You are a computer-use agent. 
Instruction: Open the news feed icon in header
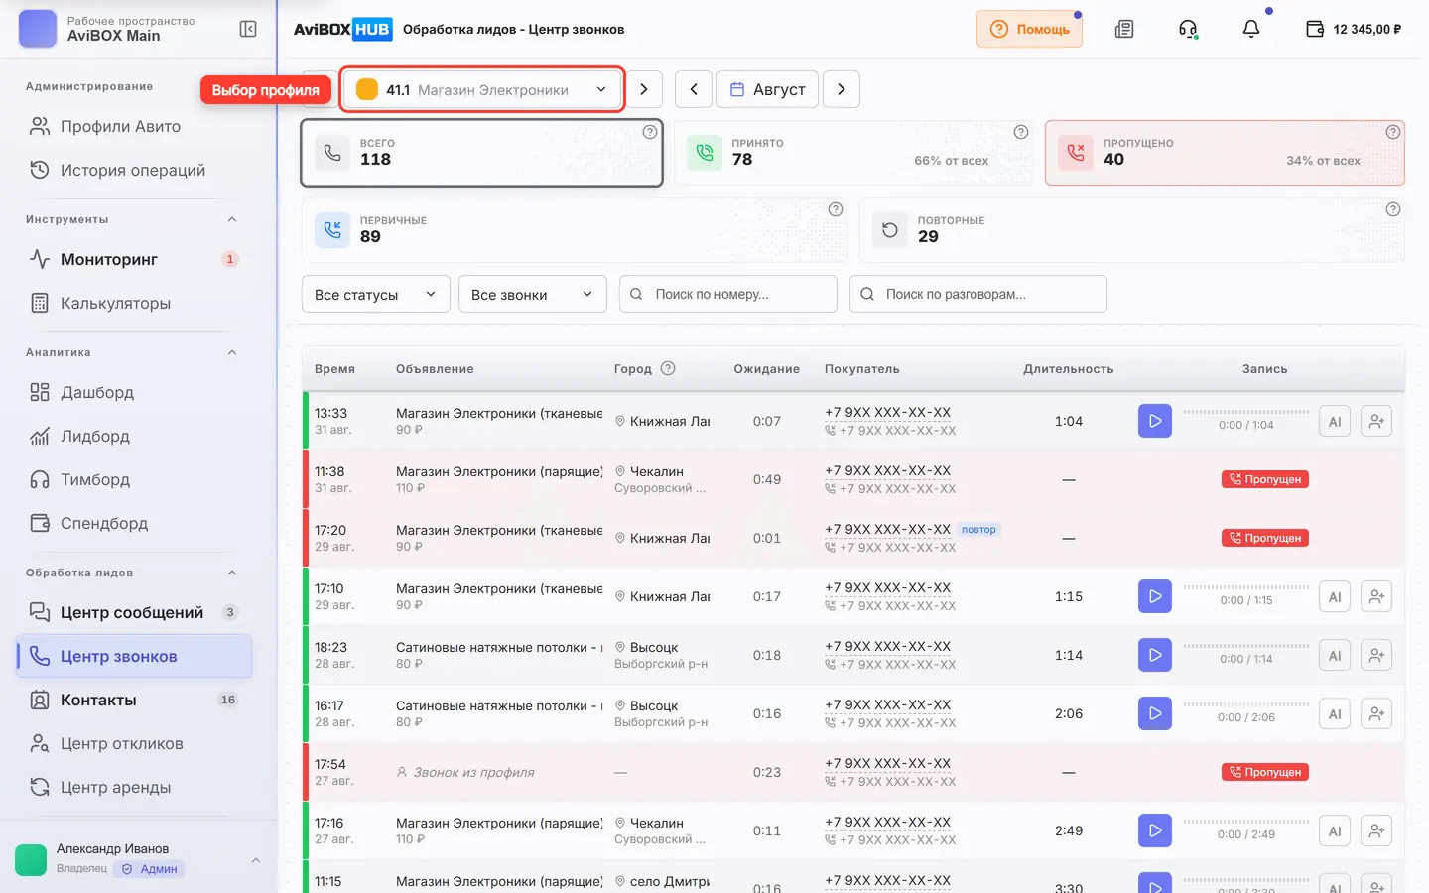click(x=1124, y=29)
